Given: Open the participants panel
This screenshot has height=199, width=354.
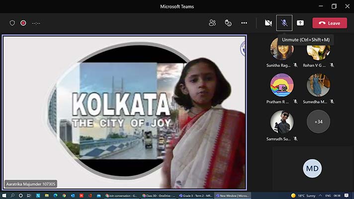Looking at the screenshot, I should point(212,23).
